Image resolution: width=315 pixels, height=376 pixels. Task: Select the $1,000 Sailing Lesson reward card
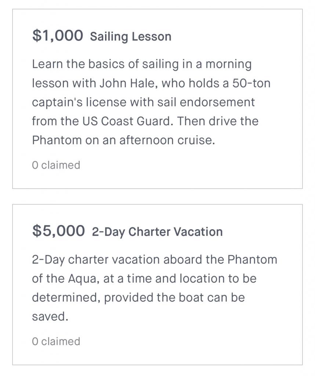tap(157, 99)
